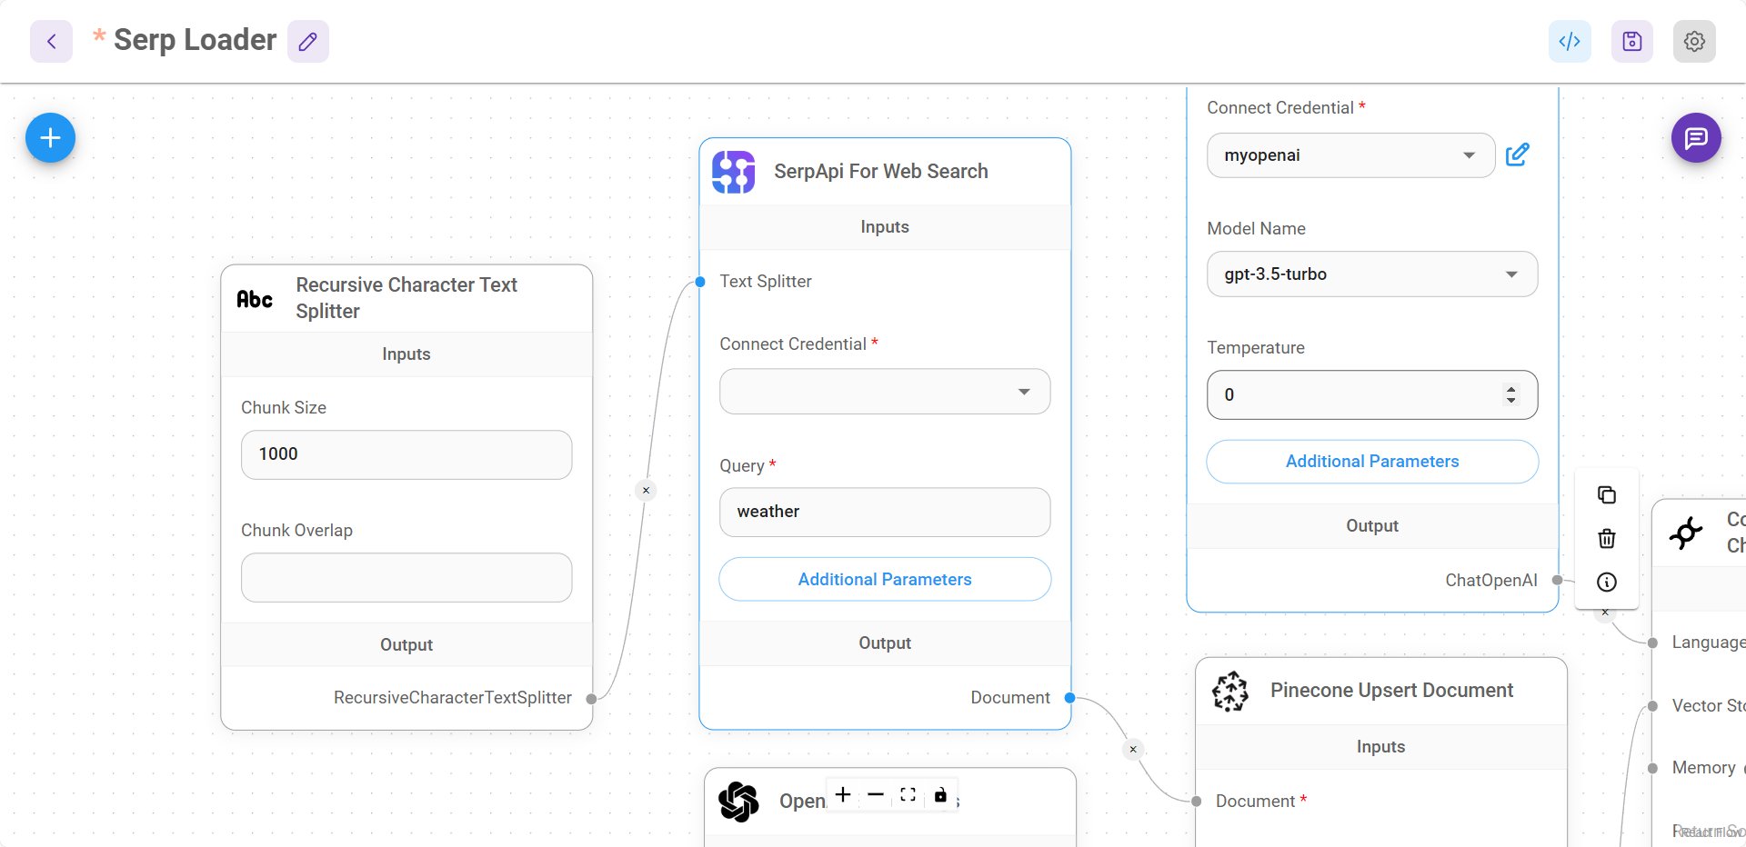Click the Pinecone node icon

[x=1230, y=691]
